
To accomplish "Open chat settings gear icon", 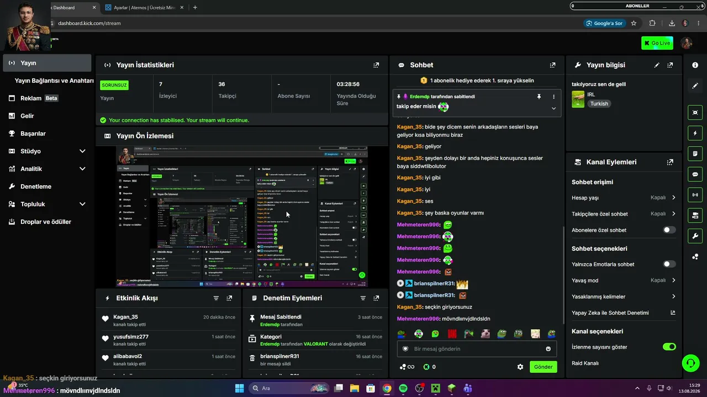I will click(520, 367).
